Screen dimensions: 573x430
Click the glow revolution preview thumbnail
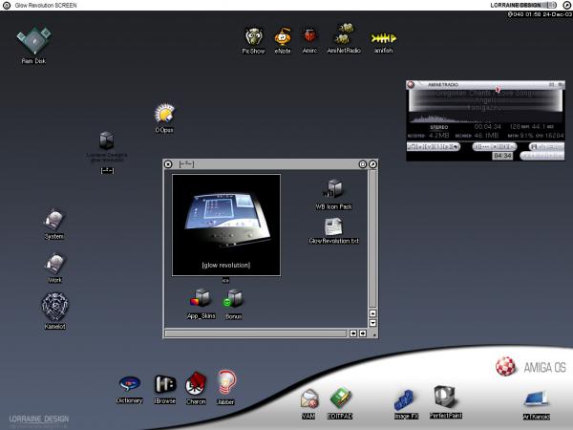[226, 225]
